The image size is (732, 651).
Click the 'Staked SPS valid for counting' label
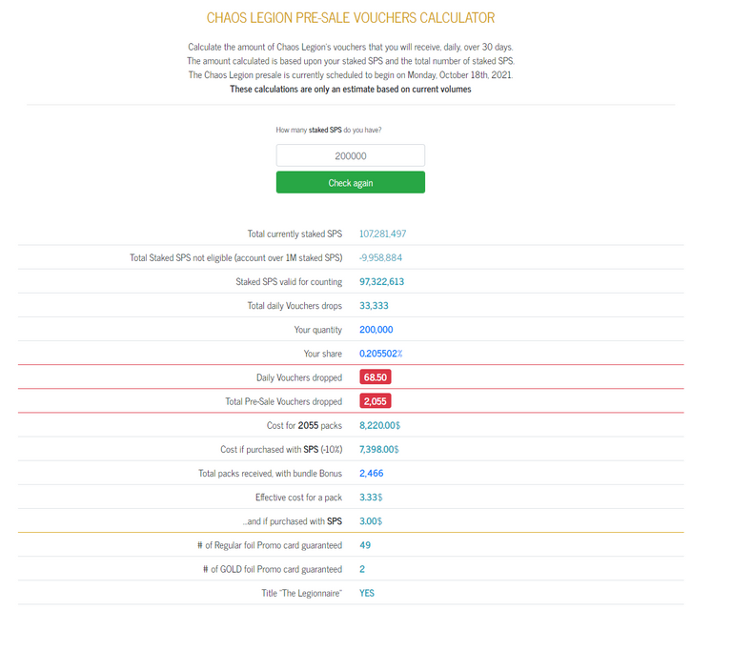point(289,281)
